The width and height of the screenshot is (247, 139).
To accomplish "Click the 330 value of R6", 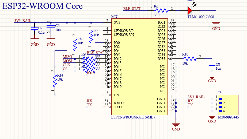I will 157,15.
